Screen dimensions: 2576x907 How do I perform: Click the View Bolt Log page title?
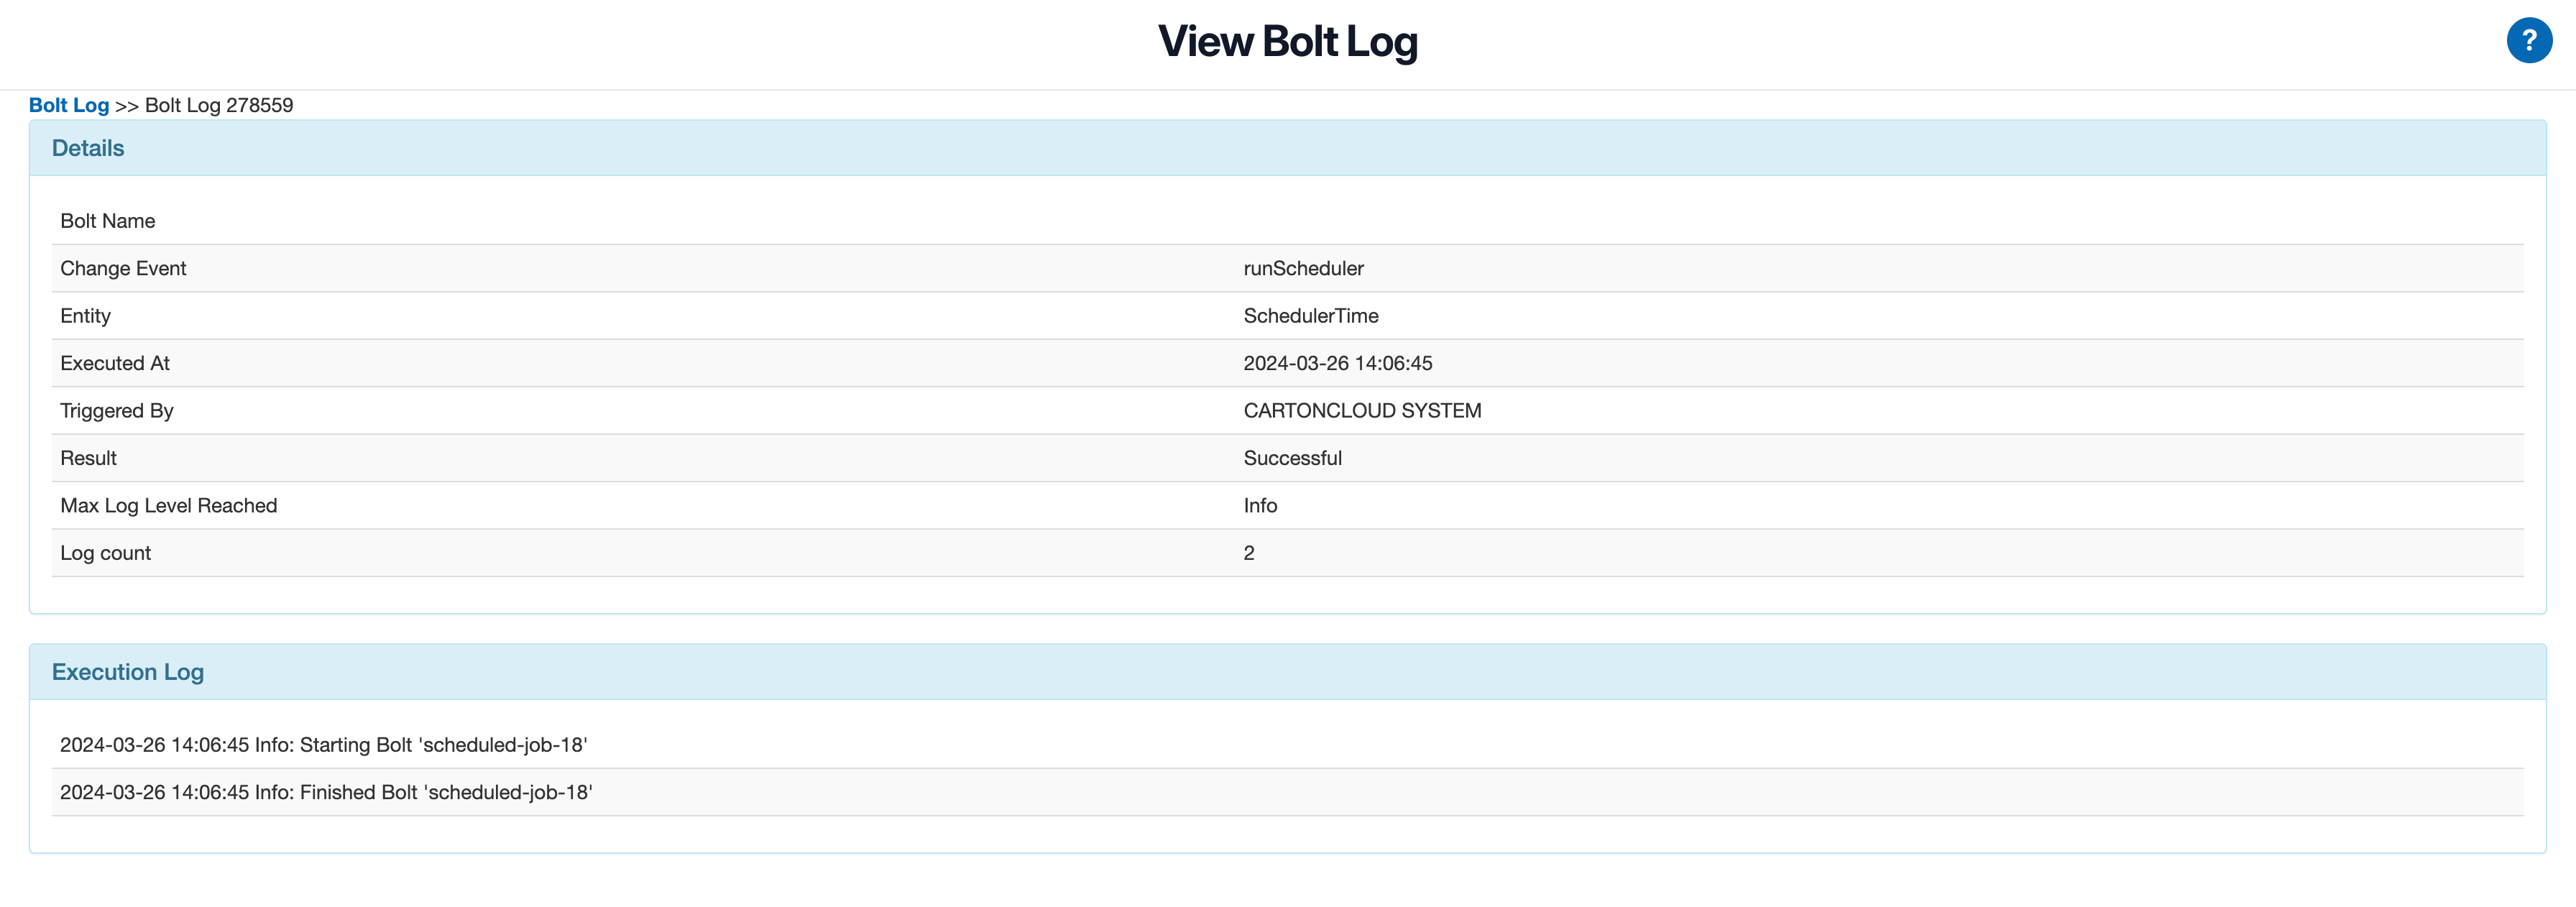coord(1288,42)
